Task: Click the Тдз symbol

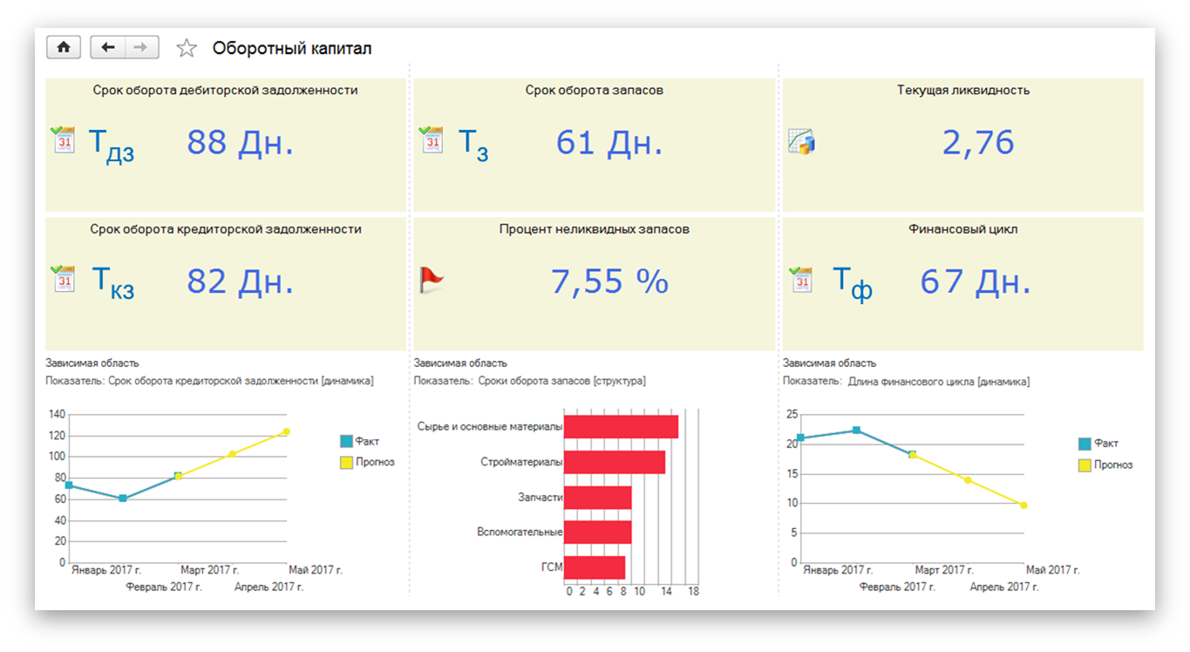Action: coord(112,145)
